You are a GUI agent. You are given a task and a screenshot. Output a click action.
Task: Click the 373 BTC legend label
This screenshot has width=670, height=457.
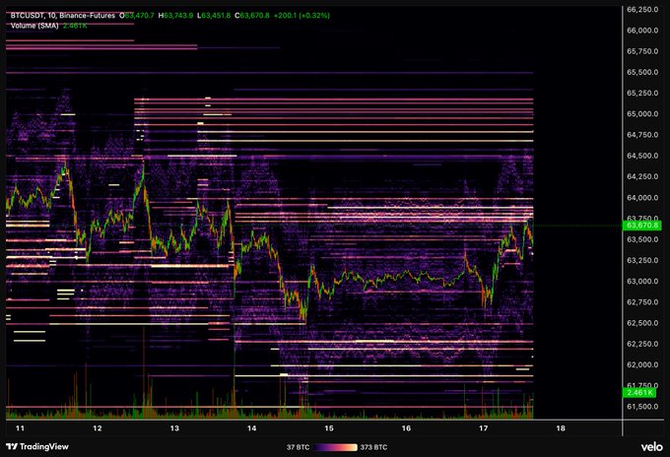pyautogui.click(x=373, y=447)
